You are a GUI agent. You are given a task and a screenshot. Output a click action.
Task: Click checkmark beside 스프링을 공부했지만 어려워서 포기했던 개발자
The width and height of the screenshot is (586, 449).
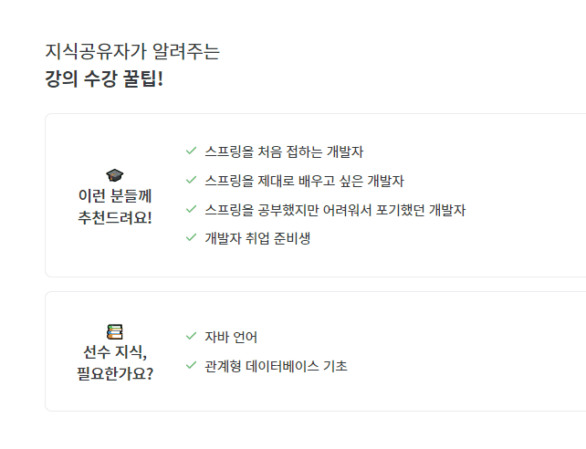[x=191, y=209]
